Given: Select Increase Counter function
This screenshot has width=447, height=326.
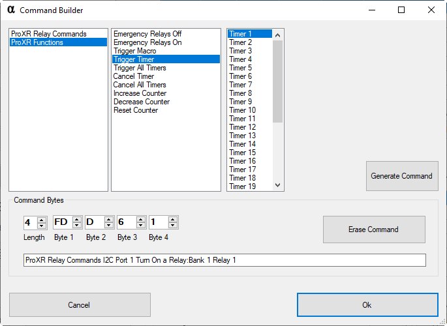Looking at the screenshot, I should click(x=166, y=93).
